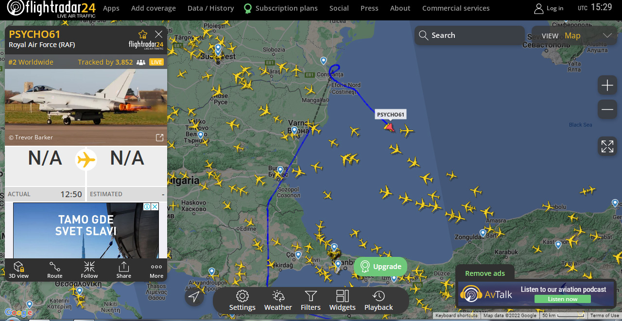
Task: Open the Weather layer options
Action: [278, 301]
